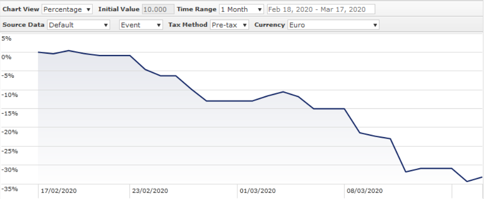This screenshot has width=484, height=199.
Task: Click the 01/03/2020 x-axis date label
Action: [x=257, y=190]
